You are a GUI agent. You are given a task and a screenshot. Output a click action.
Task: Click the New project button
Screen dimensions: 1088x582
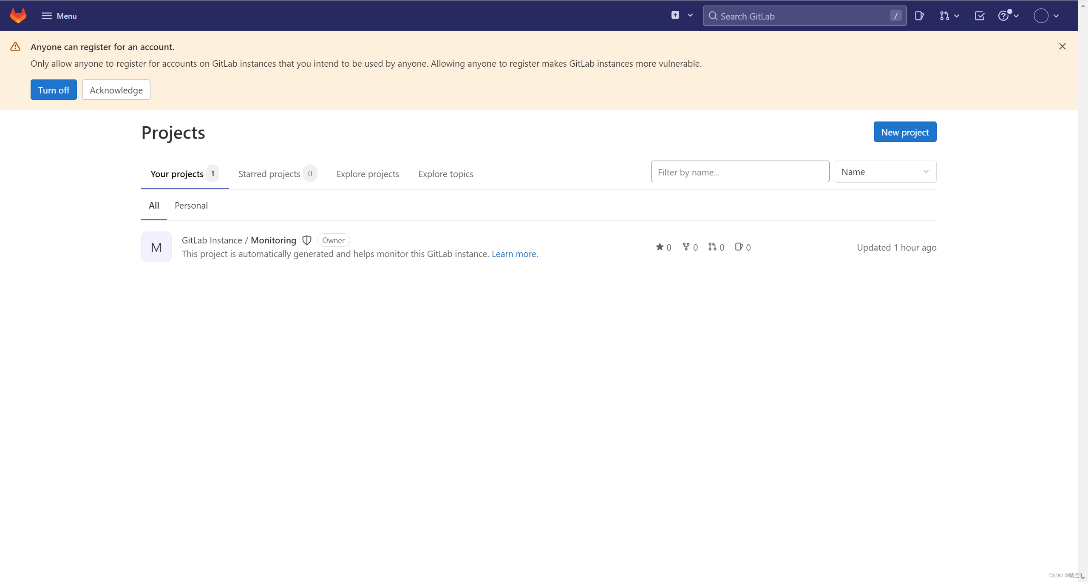904,132
